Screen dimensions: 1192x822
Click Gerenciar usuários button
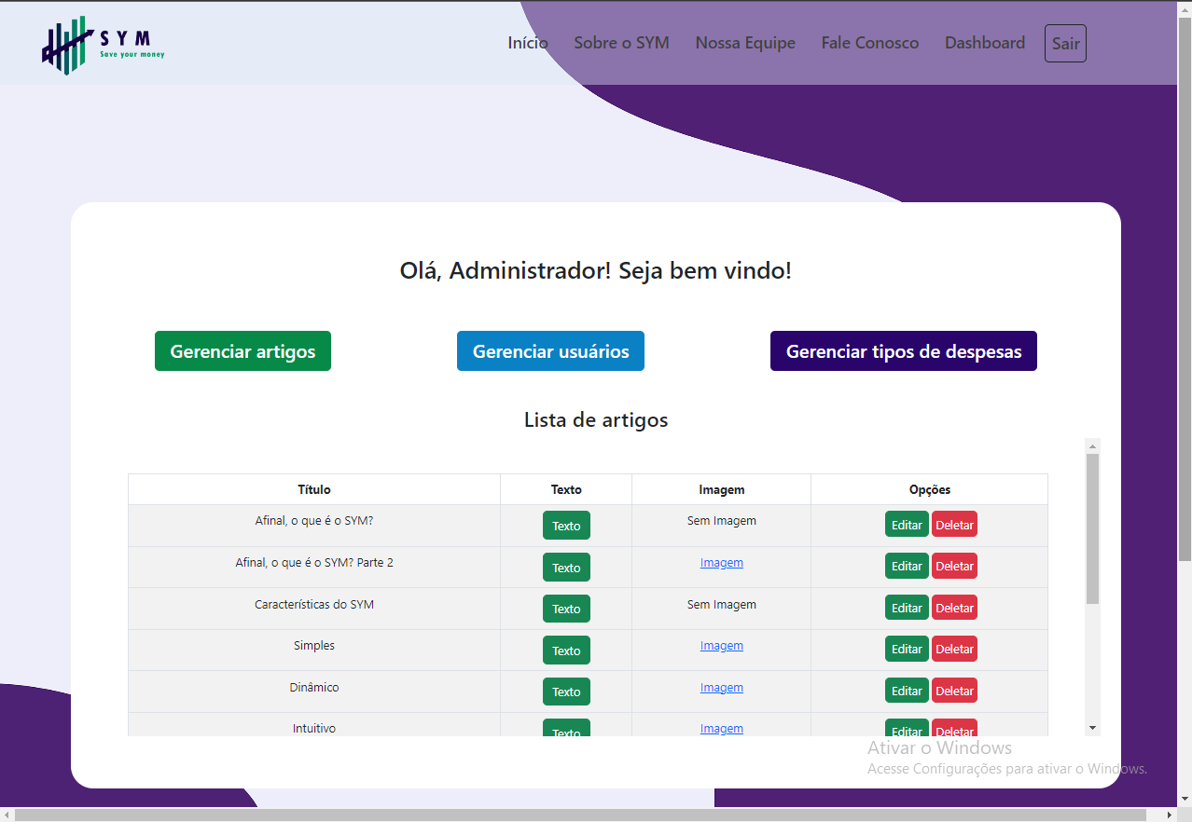pos(550,351)
